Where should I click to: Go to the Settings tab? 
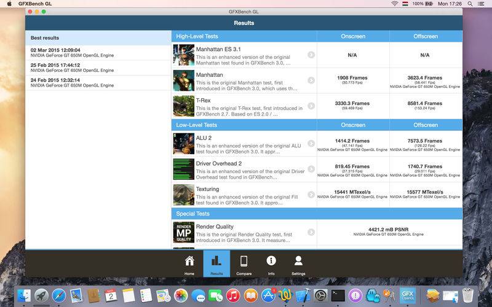pyautogui.click(x=298, y=263)
